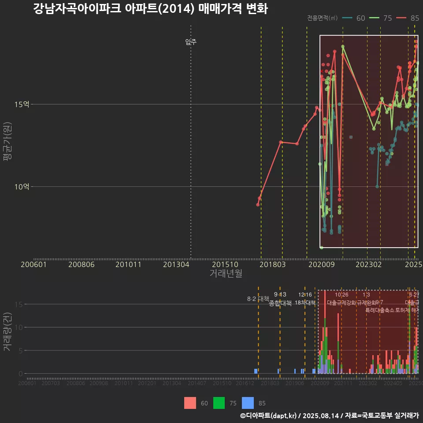This screenshot has width=423, height=423.
Task: Click the red 85㎡ line sample in top legend
Action: 401,18
